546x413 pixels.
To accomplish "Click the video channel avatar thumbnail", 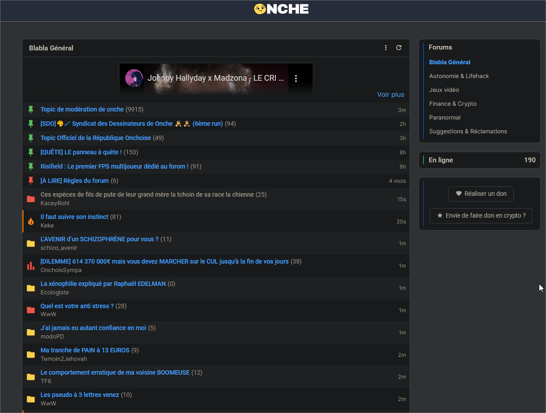I will pyautogui.click(x=134, y=78).
